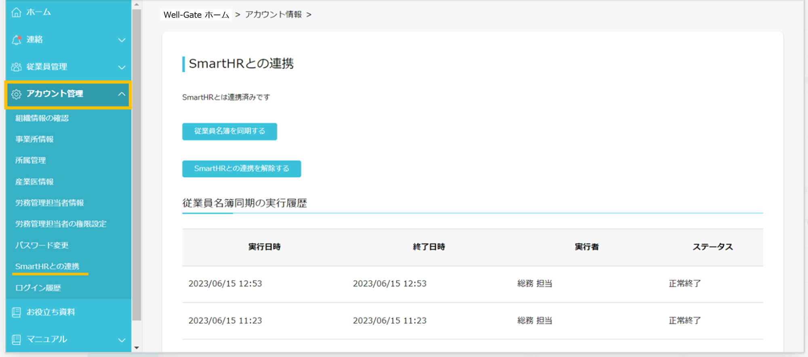Click 正常終了 status in the 12:53 row
Screen dimensions: 808x357
tap(685, 284)
